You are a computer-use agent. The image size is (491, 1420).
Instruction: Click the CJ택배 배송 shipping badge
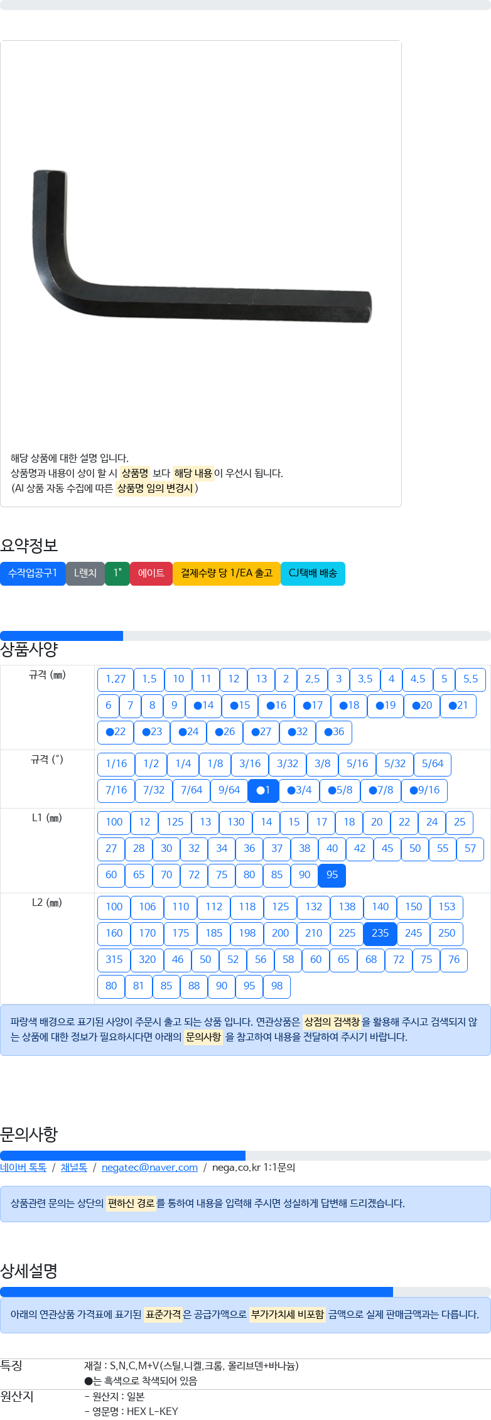point(313,573)
